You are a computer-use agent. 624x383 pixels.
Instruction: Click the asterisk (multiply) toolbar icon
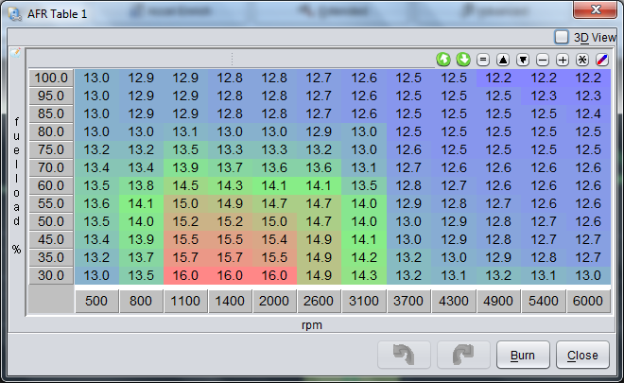point(582,60)
